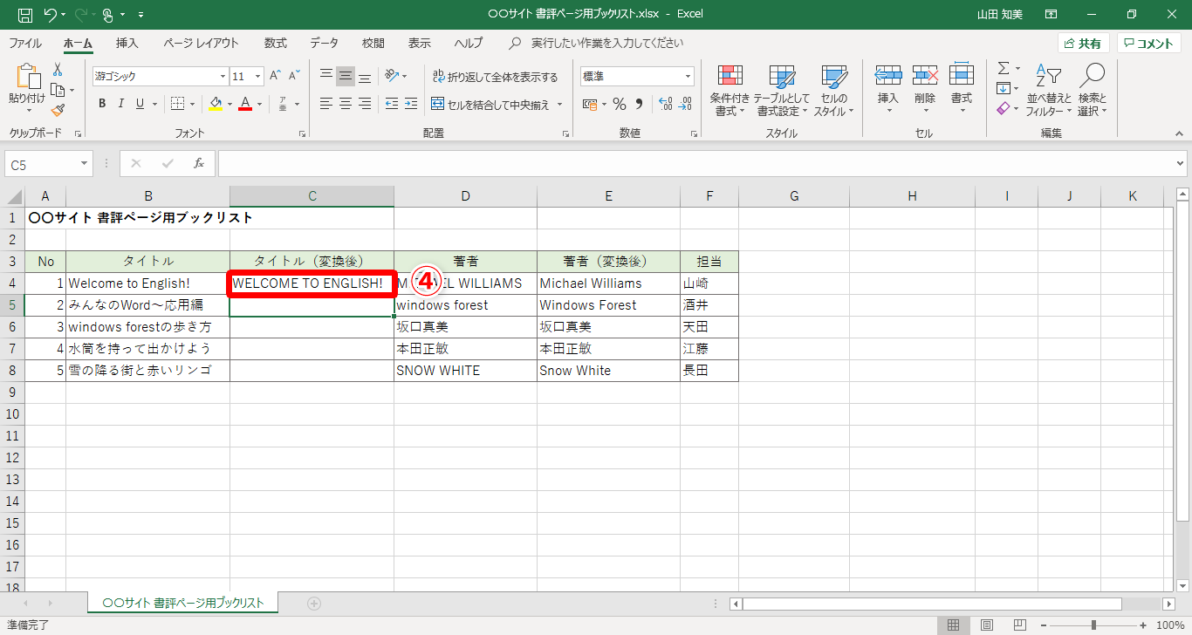Switch to Normal view in status bar
Viewport: 1192px width, 635px height.
[x=953, y=625]
